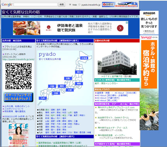Viewport: 167px width, 147px height.
Task: Open 京都 prefecture link in 関西 row
Action: coord(53,124)
